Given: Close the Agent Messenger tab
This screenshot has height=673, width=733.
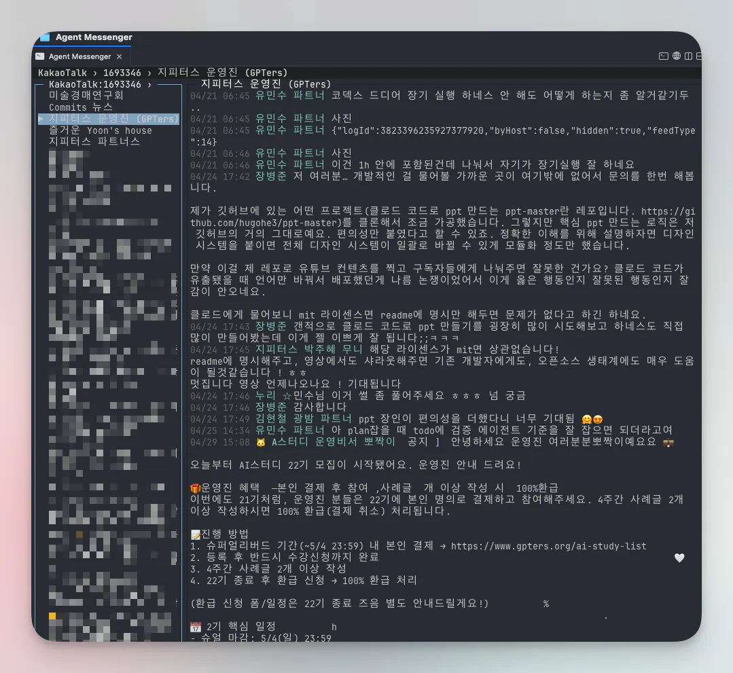Looking at the screenshot, I should (x=119, y=56).
